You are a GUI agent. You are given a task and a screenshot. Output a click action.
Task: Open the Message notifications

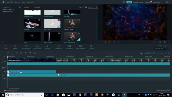148,2
